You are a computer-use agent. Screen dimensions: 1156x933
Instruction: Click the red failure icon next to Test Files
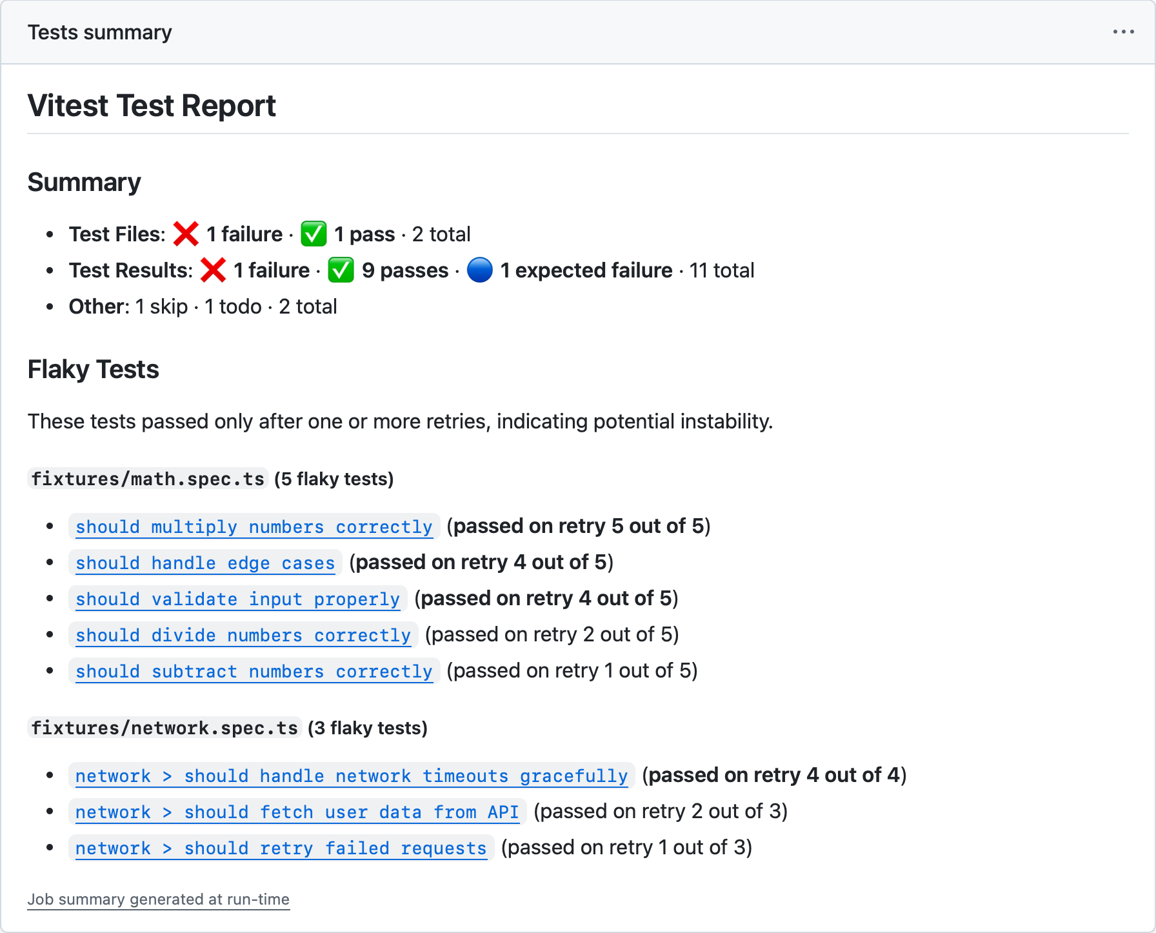pos(186,234)
